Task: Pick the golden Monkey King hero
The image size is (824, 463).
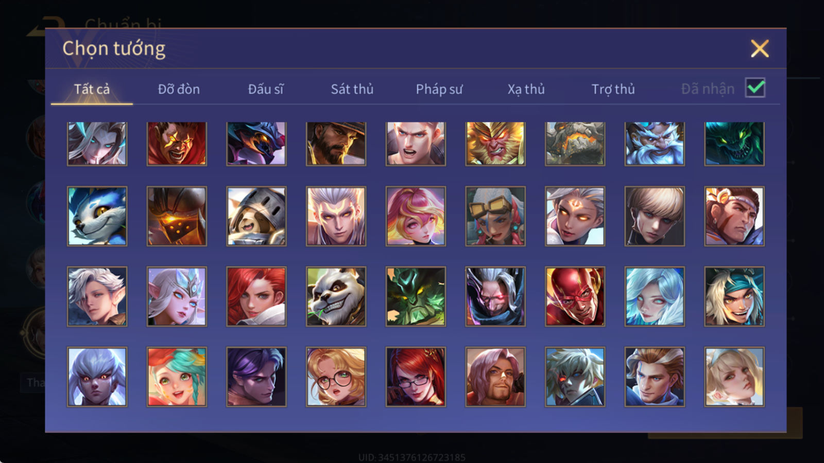Action: click(x=495, y=144)
